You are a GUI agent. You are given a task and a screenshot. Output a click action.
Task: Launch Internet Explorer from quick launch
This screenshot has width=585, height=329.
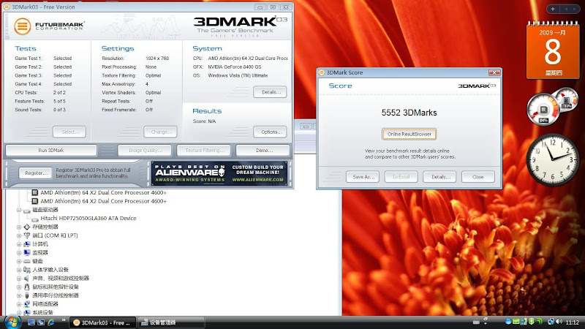[x=51, y=322]
